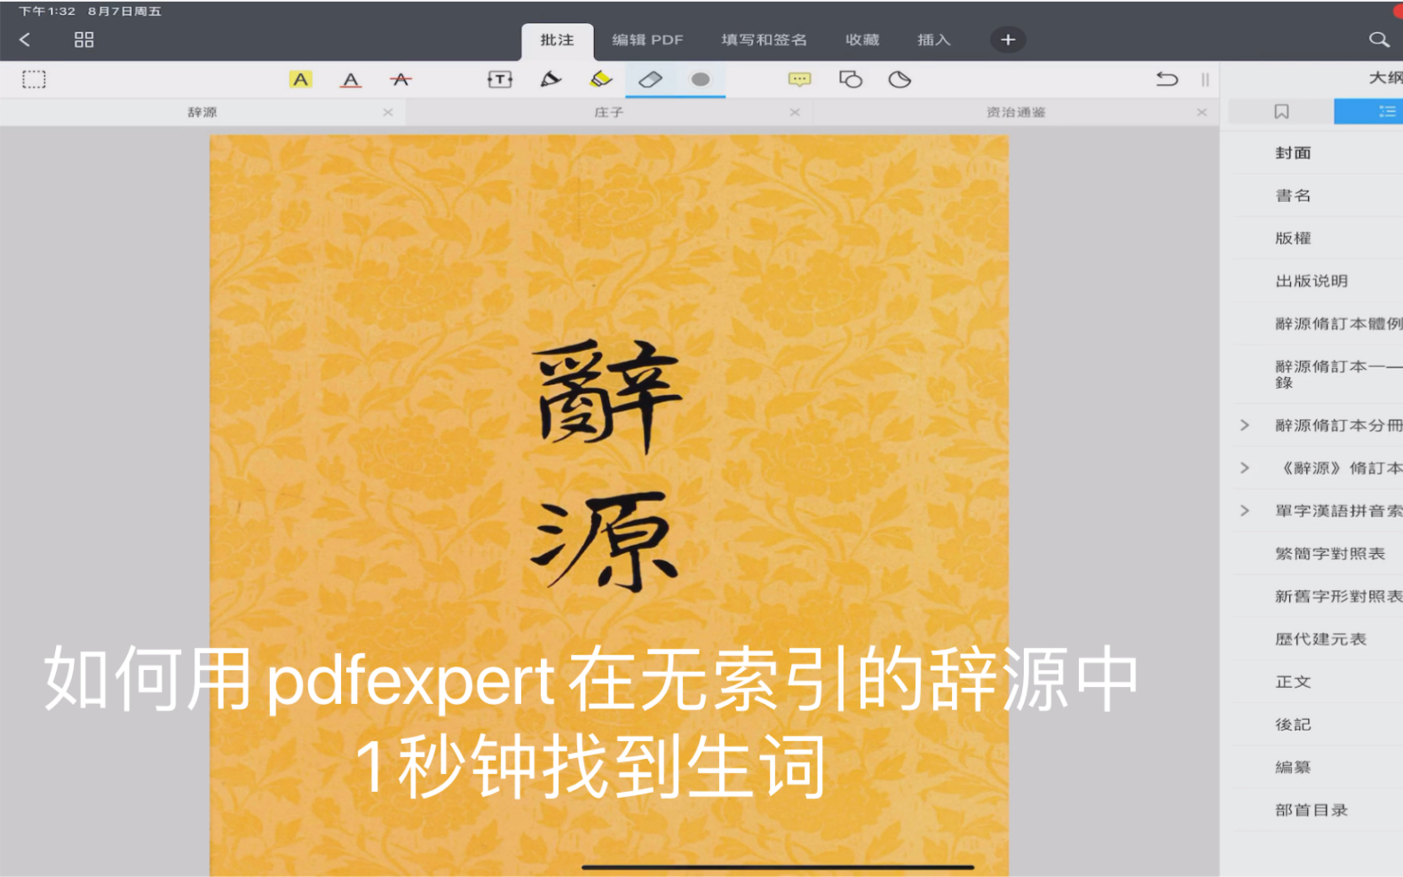
Task: Switch to the 收藏 tab
Action: 862,40
